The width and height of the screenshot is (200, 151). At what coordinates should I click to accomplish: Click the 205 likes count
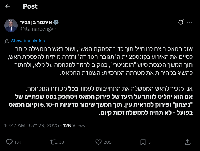[x=107, y=142]
